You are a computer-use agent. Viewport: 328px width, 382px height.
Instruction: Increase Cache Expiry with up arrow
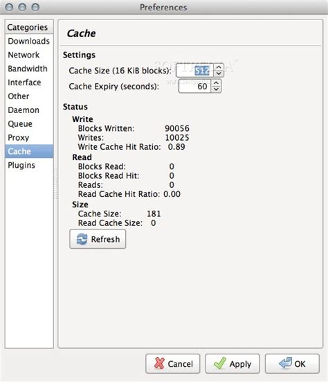216,83
